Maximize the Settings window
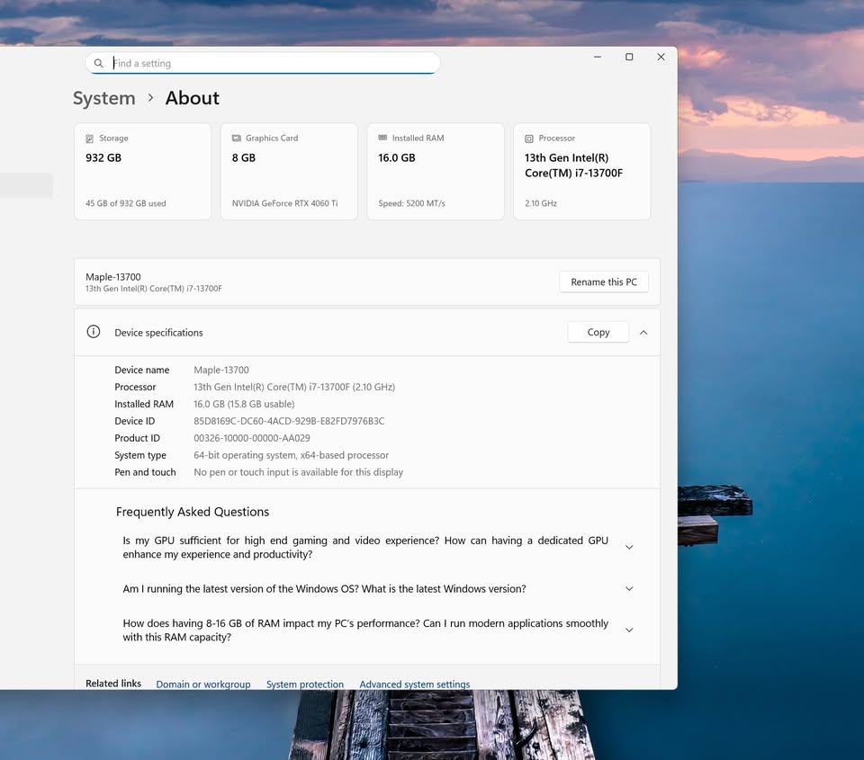 629,57
